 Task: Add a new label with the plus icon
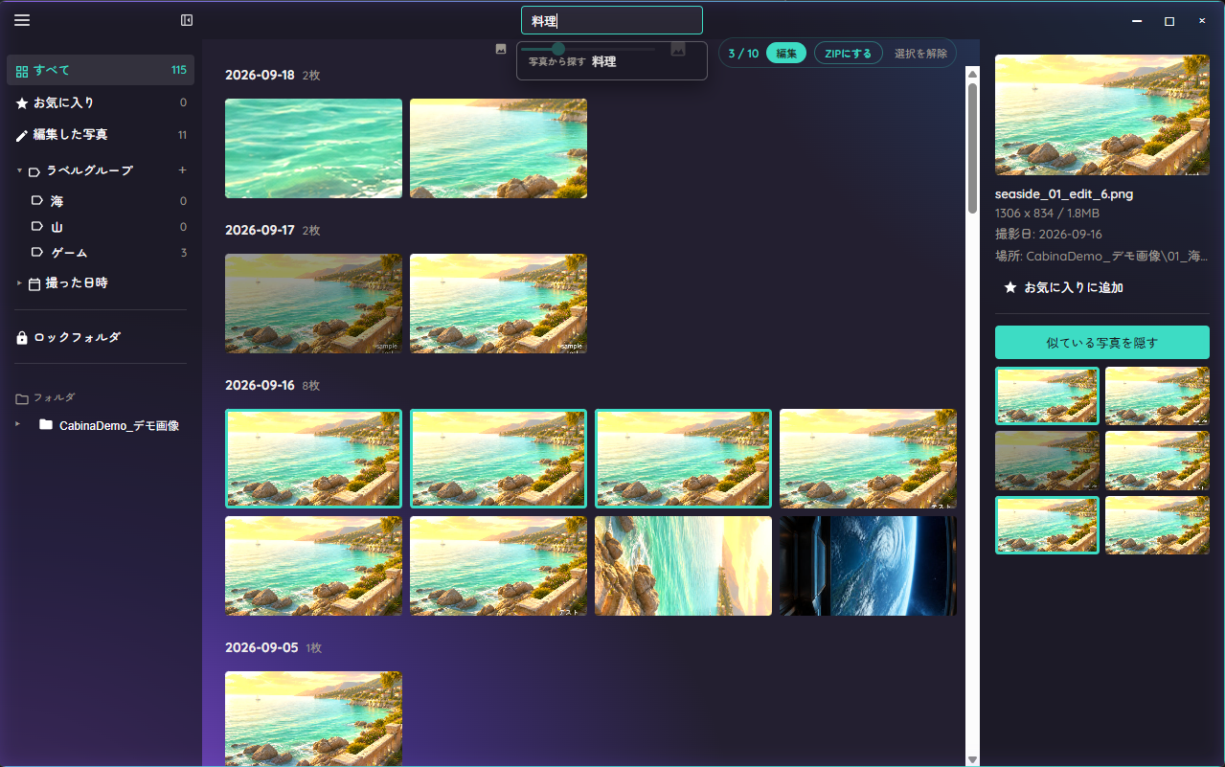pyautogui.click(x=182, y=170)
